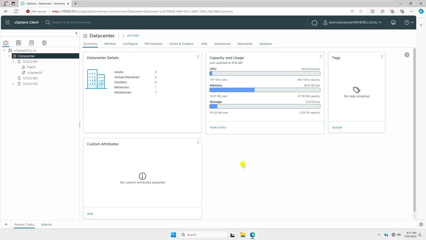Collapse the vCenter01.yi.vn tree node

pos(5,50)
